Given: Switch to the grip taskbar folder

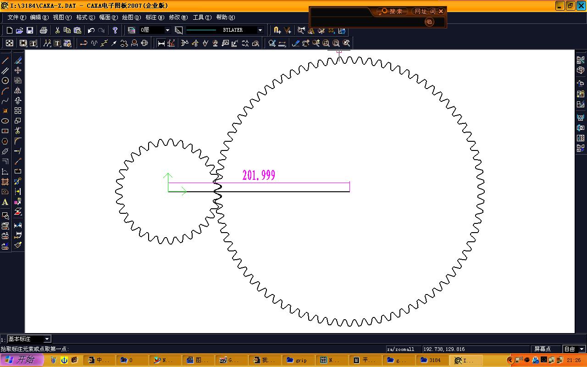Looking at the screenshot, I should (x=299, y=360).
